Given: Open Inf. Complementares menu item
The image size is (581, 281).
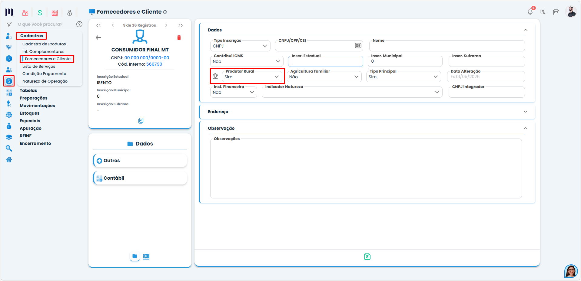Looking at the screenshot, I should pyautogui.click(x=43, y=52).
